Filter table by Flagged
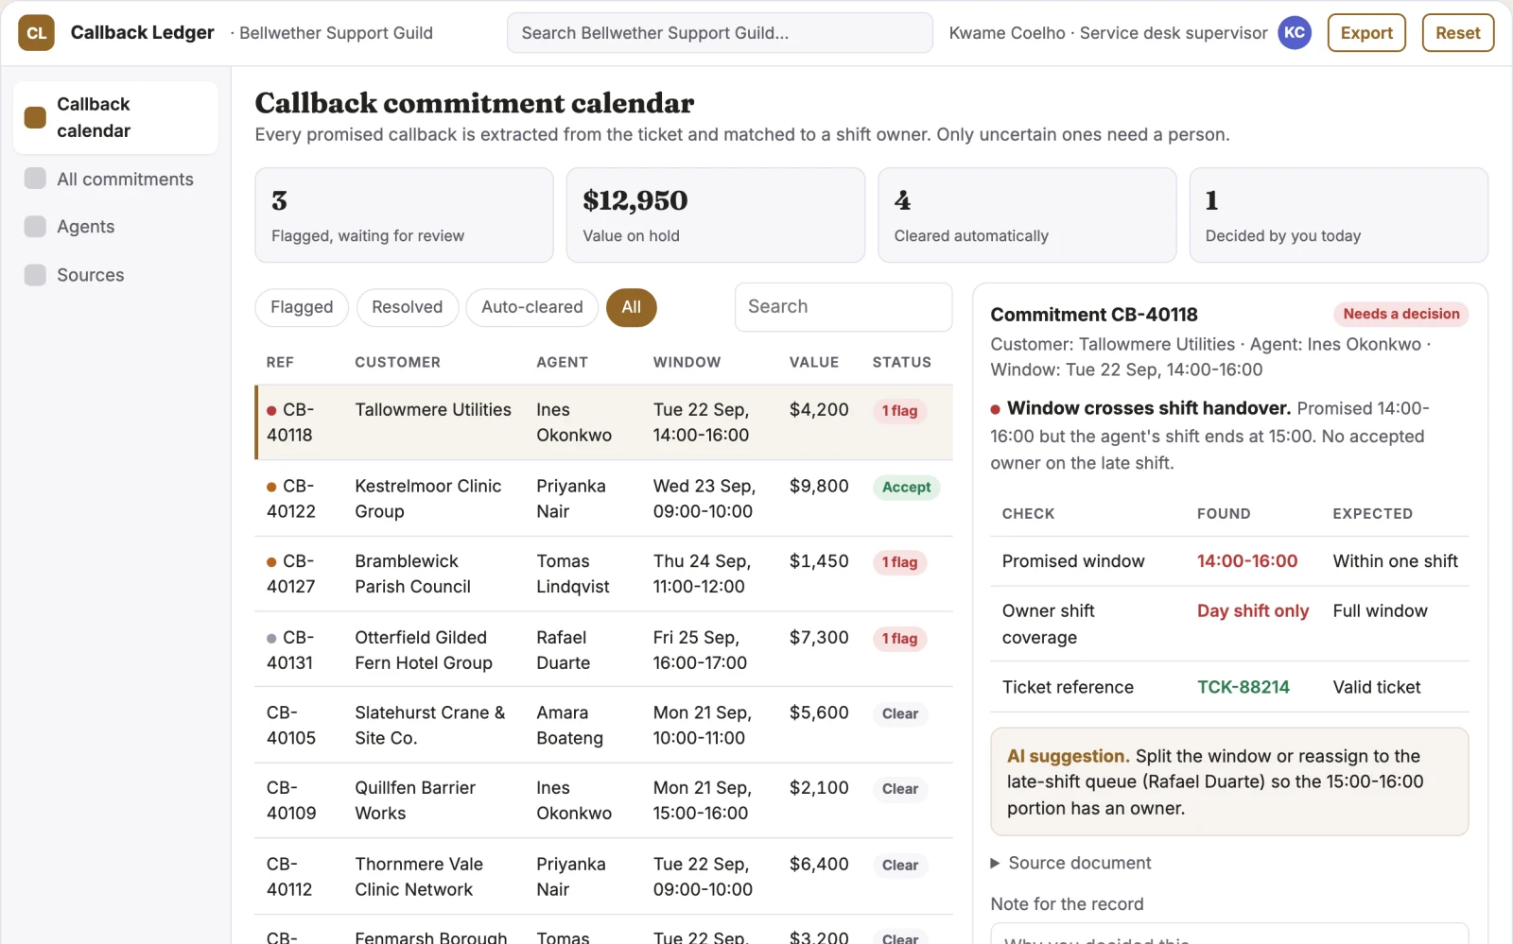Image resolution: width=1513 pixels, height=944 pixels. [x=302, y=307]
